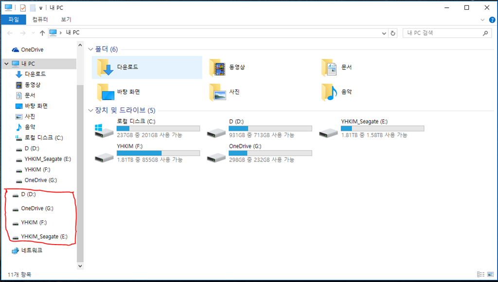Expand the ribbon with the chevron

click(x=482, y=19)
